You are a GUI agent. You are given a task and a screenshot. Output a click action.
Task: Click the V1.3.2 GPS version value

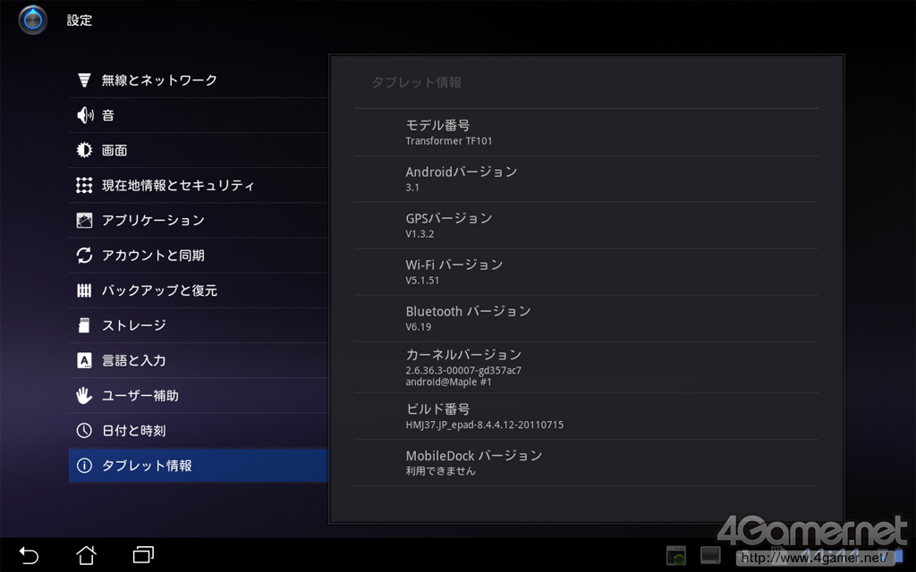click(420, 234)
